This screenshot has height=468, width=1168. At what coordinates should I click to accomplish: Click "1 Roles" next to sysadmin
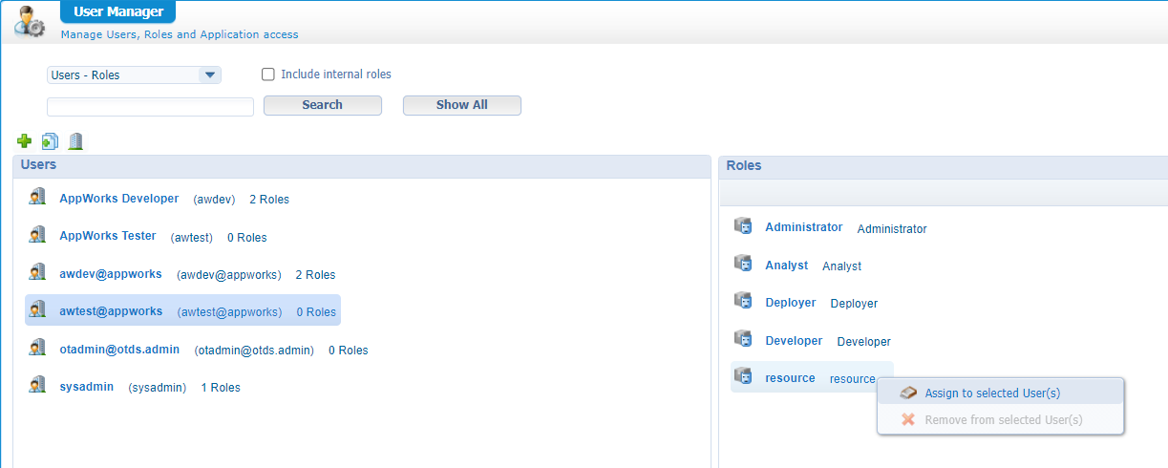pyautogui.click(x=221, y=388)
